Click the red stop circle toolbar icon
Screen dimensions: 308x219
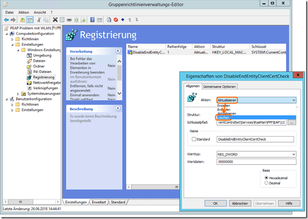click(x=116, y=20)
